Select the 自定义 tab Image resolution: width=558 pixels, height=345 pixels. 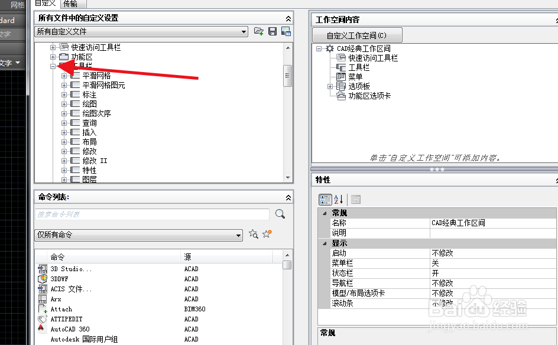pos(44,4)
